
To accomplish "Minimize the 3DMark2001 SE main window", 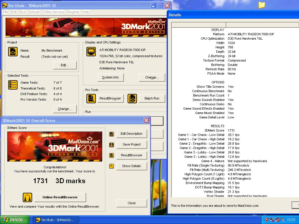I will 154,6.
